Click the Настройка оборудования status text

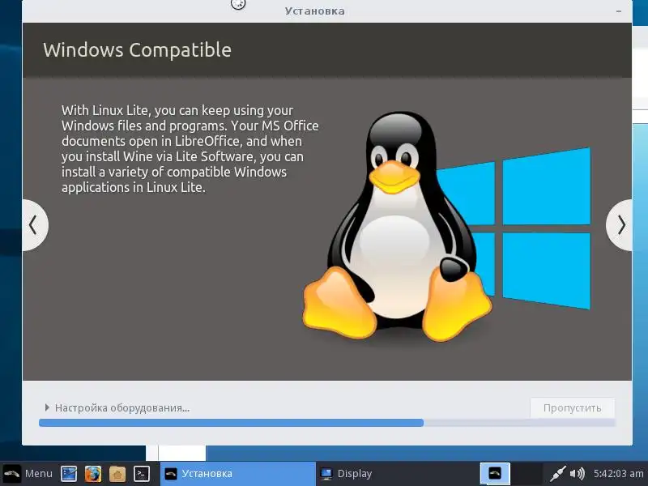click(122, 408)
